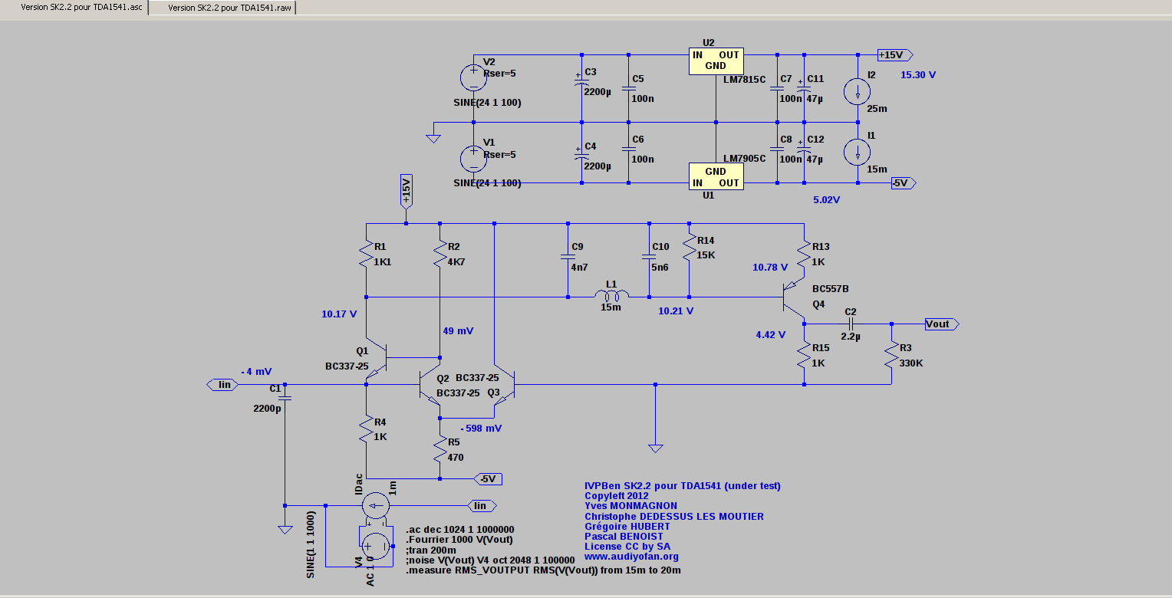
Task: Click the ground symbol below V2 rail
Action: 433,139
